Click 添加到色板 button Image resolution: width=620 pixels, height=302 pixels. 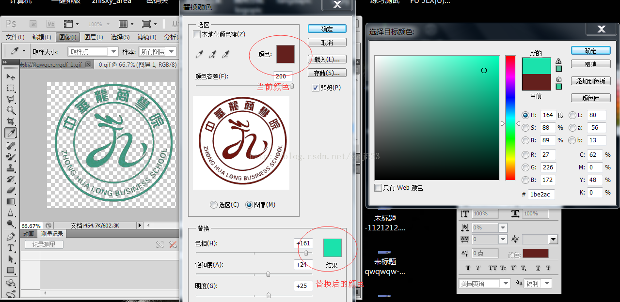coord(591,81)
